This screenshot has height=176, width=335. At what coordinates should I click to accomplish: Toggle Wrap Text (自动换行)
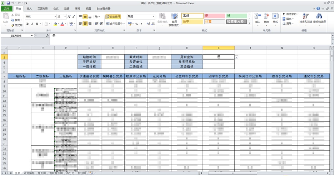[113, 16]
